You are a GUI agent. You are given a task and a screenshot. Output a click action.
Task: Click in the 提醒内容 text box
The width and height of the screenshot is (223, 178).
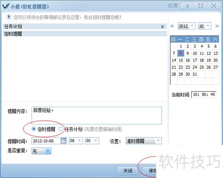click(x=96, y=116)
